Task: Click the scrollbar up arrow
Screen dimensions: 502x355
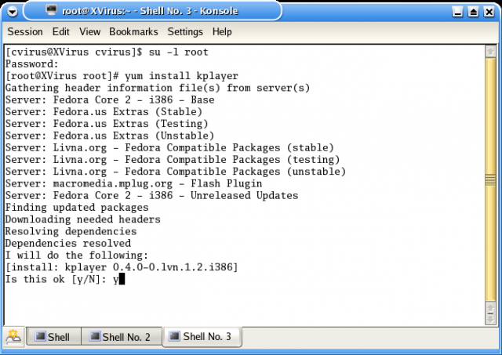Action: tap(492, 52)
